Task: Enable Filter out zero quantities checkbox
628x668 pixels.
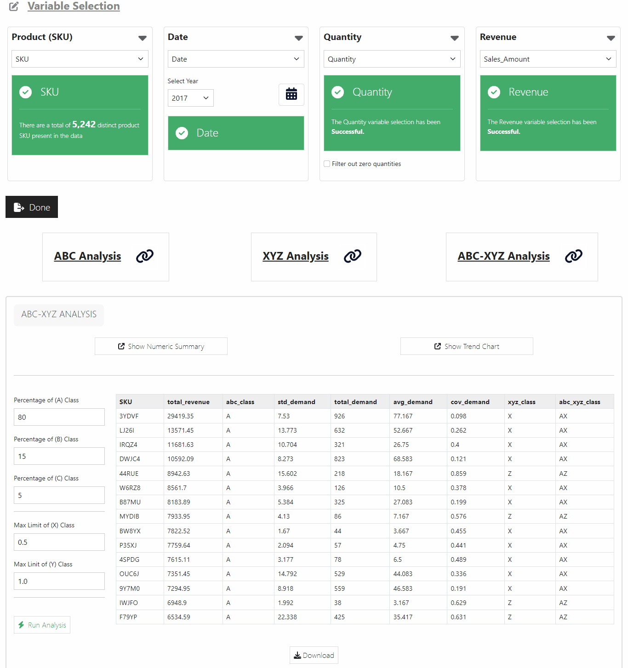Action: click(327, 164)
